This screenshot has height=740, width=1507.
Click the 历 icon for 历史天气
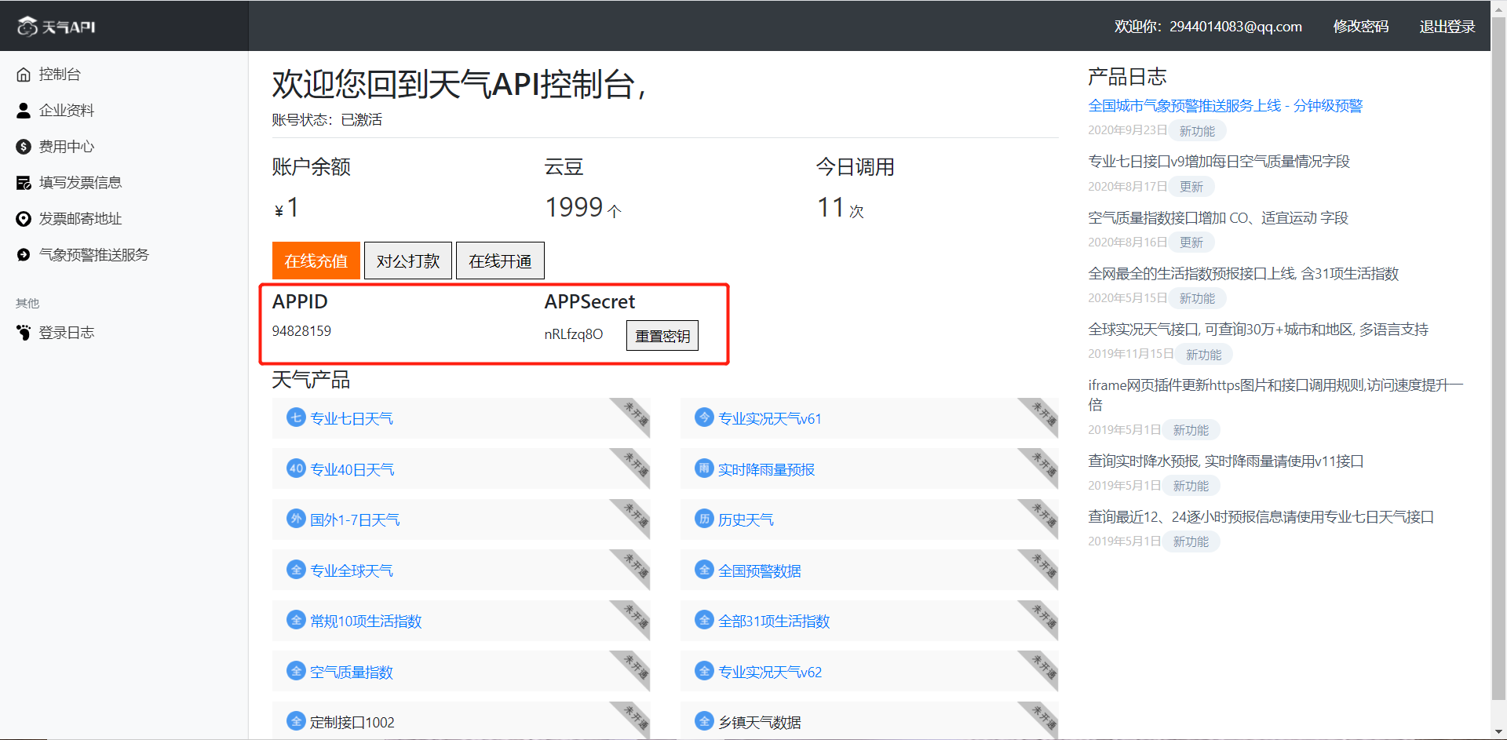point(704,519)
